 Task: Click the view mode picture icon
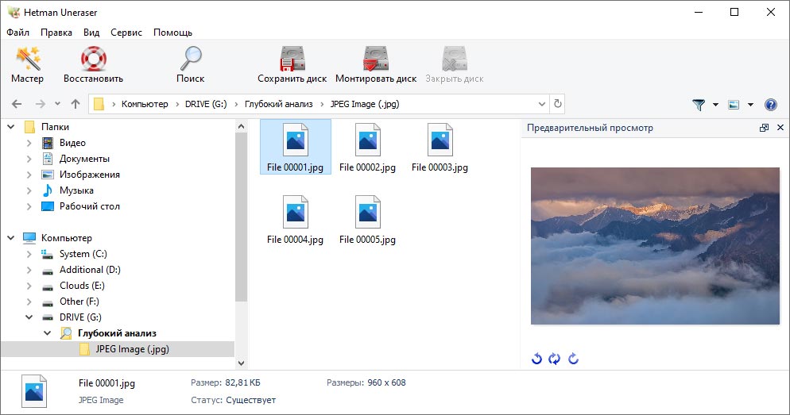[734, 105]
